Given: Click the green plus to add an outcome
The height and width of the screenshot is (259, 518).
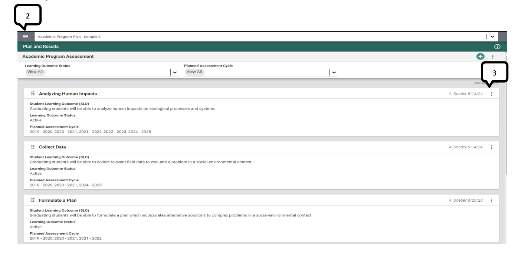Looking at the screenshot, I should 481,56.
